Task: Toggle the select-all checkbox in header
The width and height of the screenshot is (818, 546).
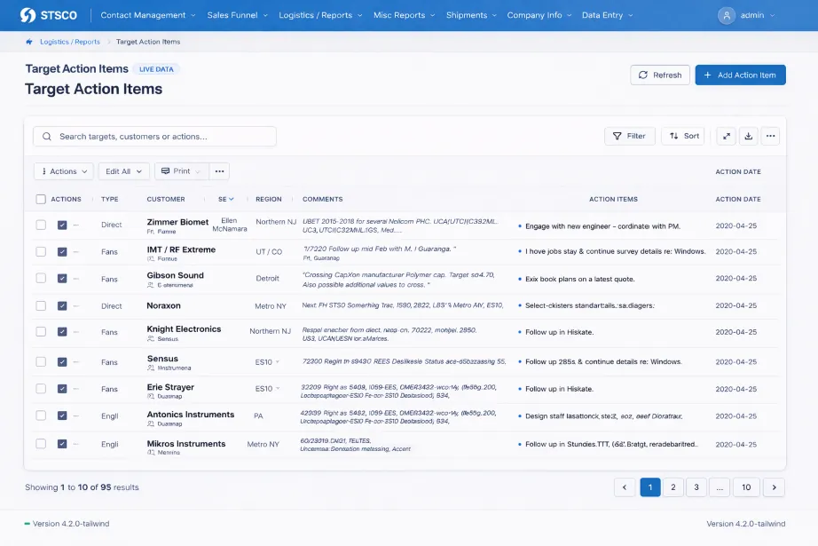Action: click(41, 199)
